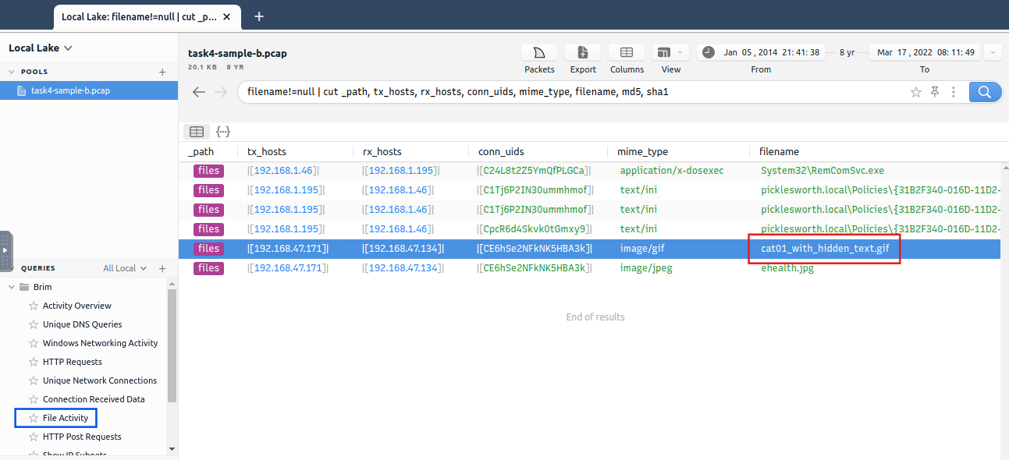The height and width of the screenshot is (460, 1009).
Task: Select System32\RemComSvc.exe filename cell
Action: [822, 170]
